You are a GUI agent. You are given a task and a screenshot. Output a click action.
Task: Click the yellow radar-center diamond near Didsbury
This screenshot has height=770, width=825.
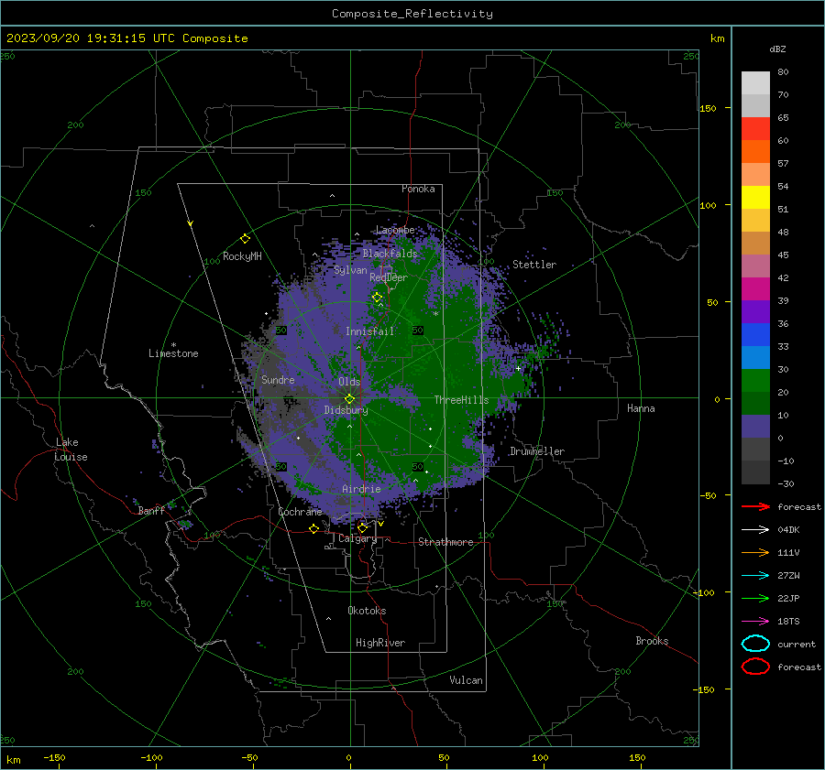pos(350,399)
